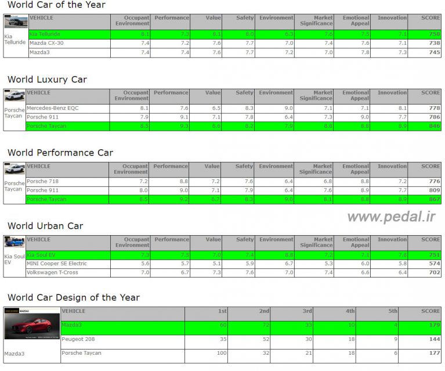This screenshot has width=445, height=371.
Task: Click Peugeot 208 design score 144
Action: [x=435, y=339]
